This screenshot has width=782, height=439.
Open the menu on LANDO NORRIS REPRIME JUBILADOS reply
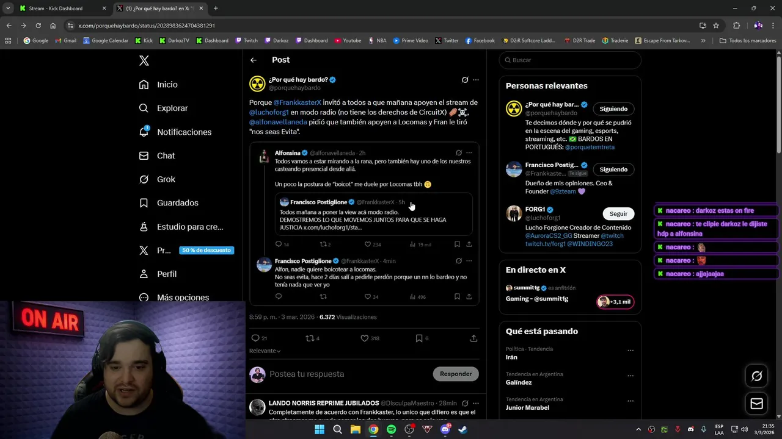pos(476,403)
